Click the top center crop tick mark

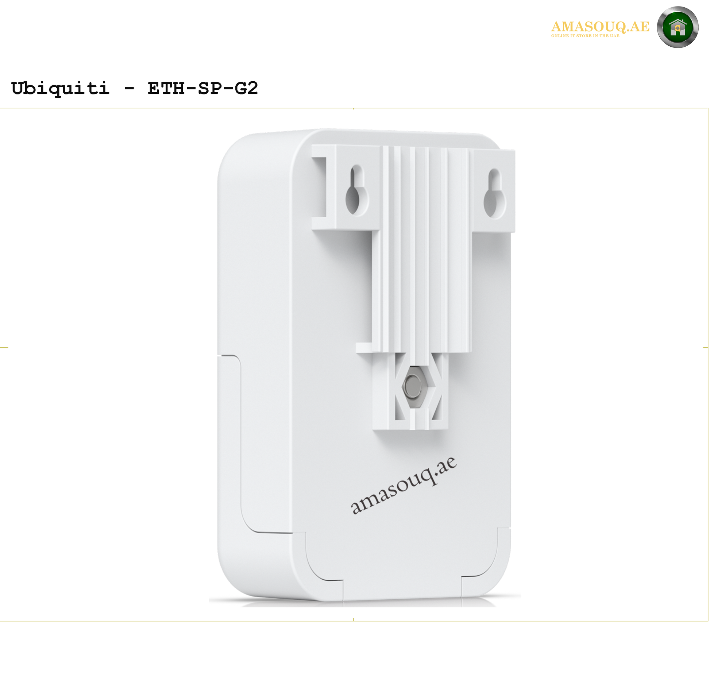click(353, 109)
